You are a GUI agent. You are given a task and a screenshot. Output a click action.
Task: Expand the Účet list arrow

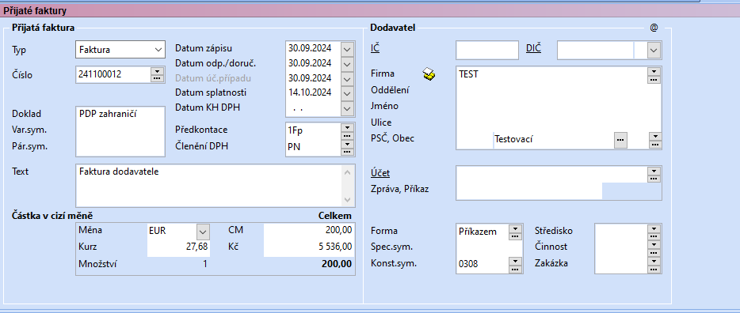[654, 171]
